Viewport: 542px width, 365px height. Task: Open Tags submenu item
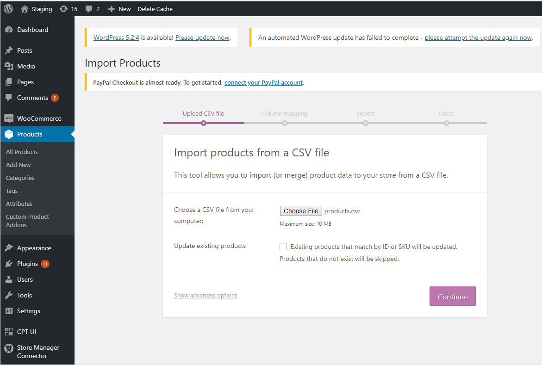(x=12, y=191)
